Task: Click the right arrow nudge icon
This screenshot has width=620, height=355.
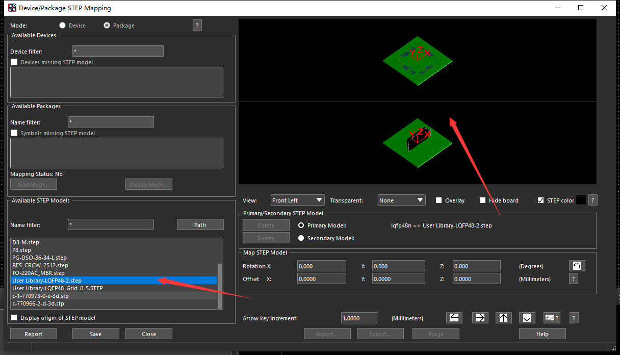Action: 479,318
